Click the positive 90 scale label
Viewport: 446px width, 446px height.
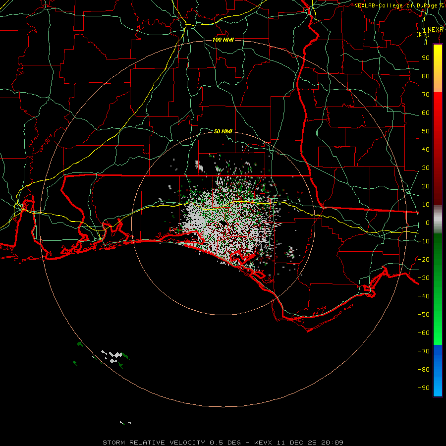click(426, 58)
